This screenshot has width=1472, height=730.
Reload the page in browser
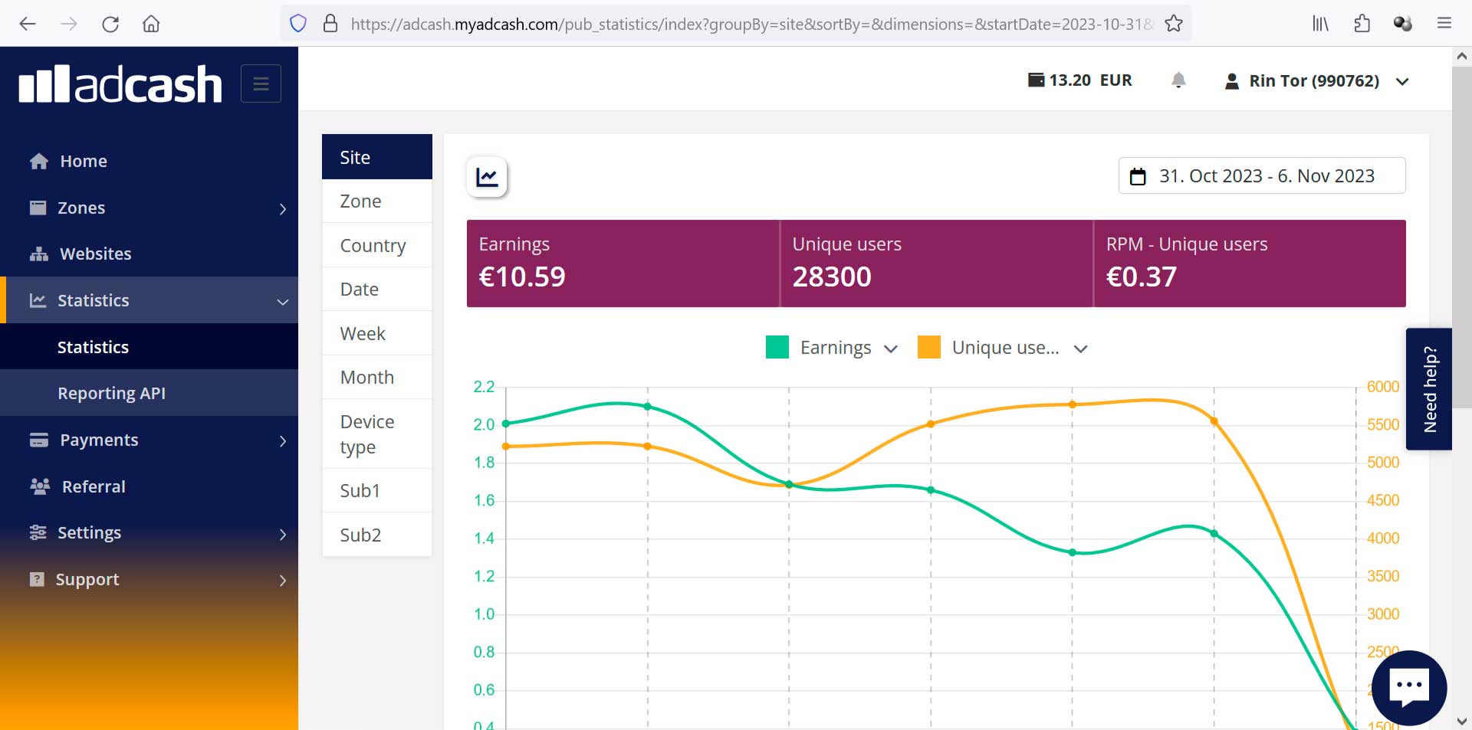110,24
